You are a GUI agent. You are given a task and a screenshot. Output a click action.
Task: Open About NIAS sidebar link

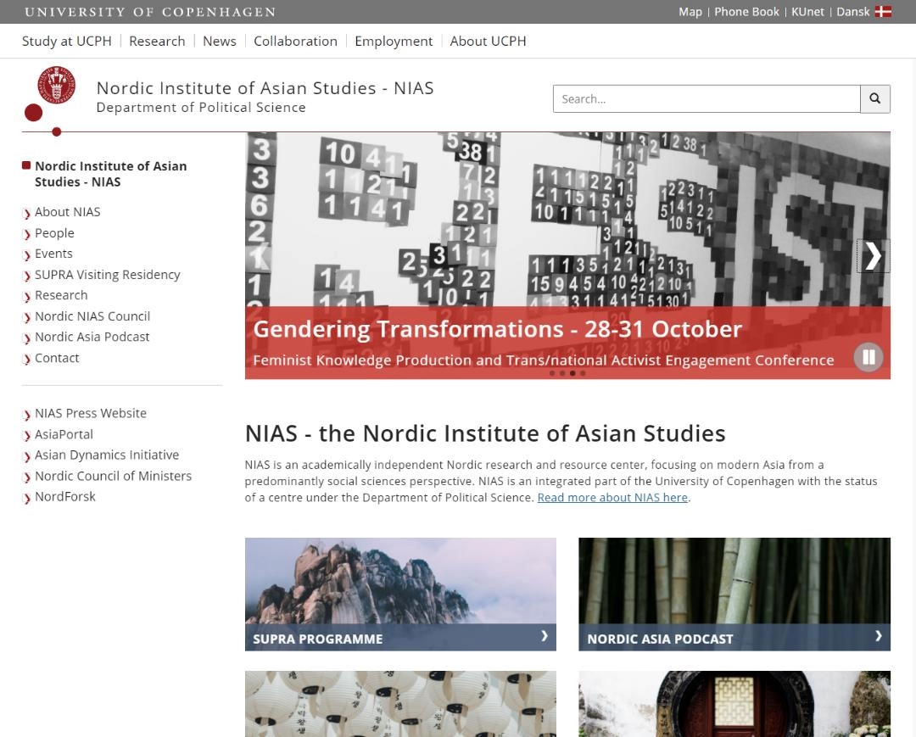click(67, 212)
